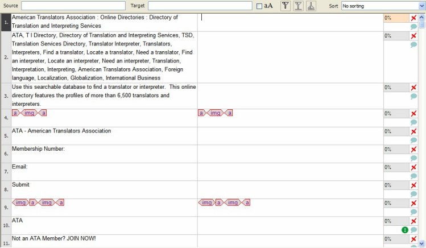Enable the aA case-sensitive checkbox
426x248 pixels.
(259, 6)
